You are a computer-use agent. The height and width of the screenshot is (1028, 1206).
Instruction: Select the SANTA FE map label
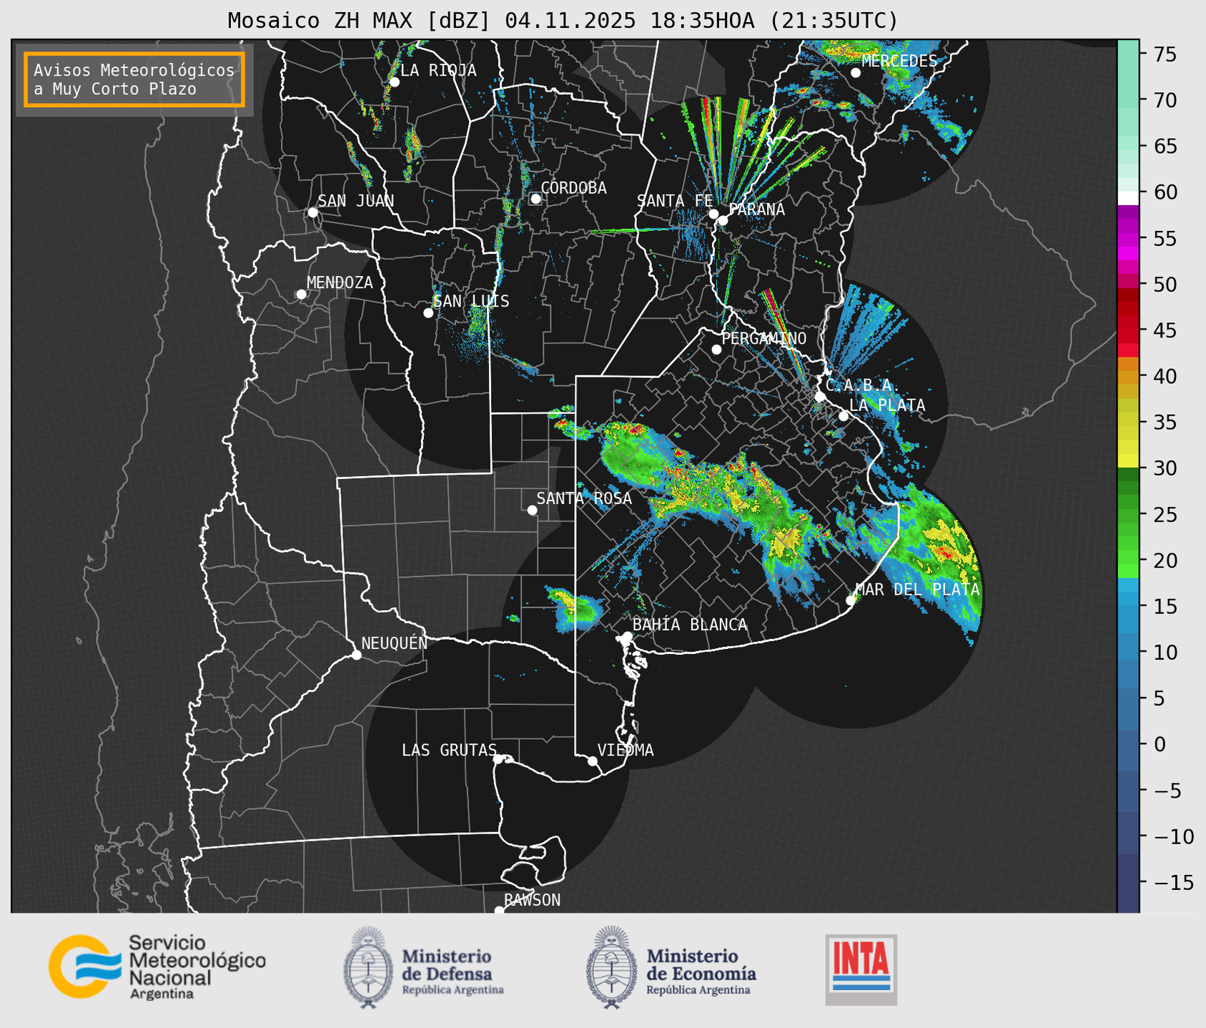[x=675, y=201]
